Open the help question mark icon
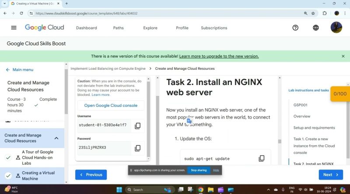 click(x=295, y=27)
